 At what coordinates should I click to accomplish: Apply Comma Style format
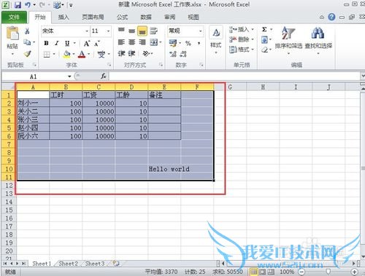tap(199, 44)
